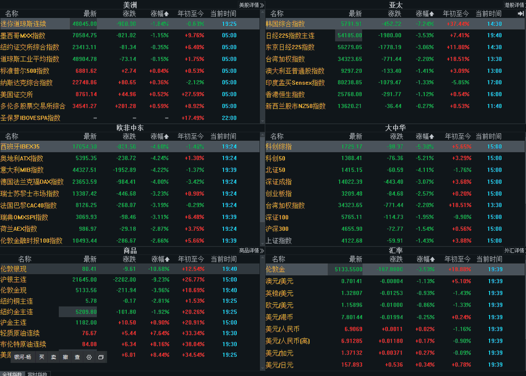Click the 买 (buy) button in the trading toolbar
Screen dimensions: 526x376
coord(42,357)
